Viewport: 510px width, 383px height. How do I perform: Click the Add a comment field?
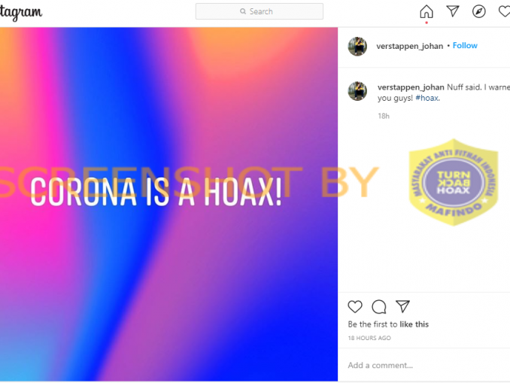tap(423, 365)
